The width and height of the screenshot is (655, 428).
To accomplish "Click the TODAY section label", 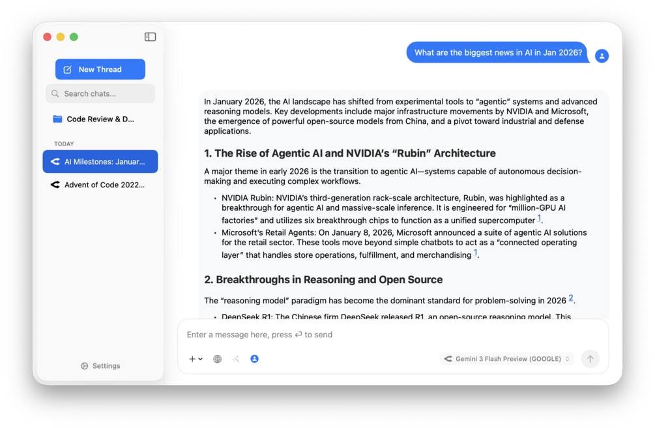I will click(x=64, y=144).
